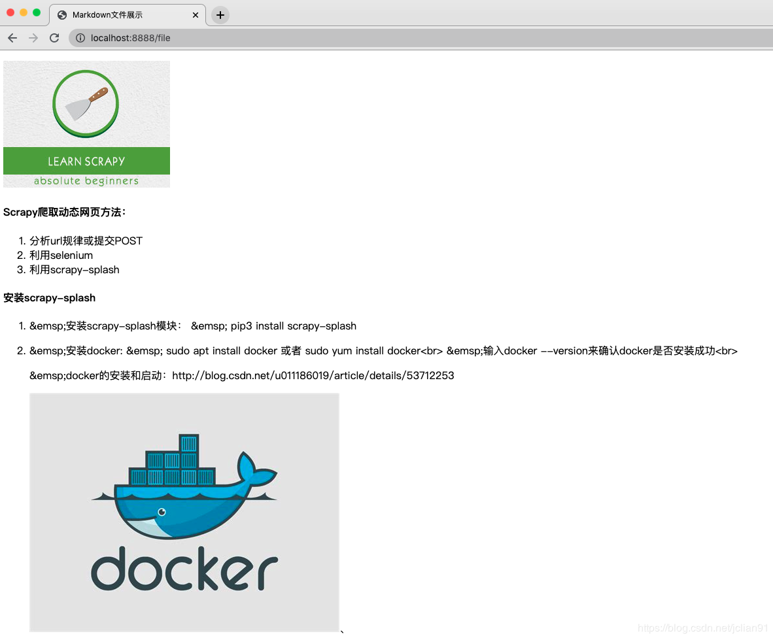Open site info icon beside localhost address
Viewport: 773px width, 640px height.
pos(80,38)
